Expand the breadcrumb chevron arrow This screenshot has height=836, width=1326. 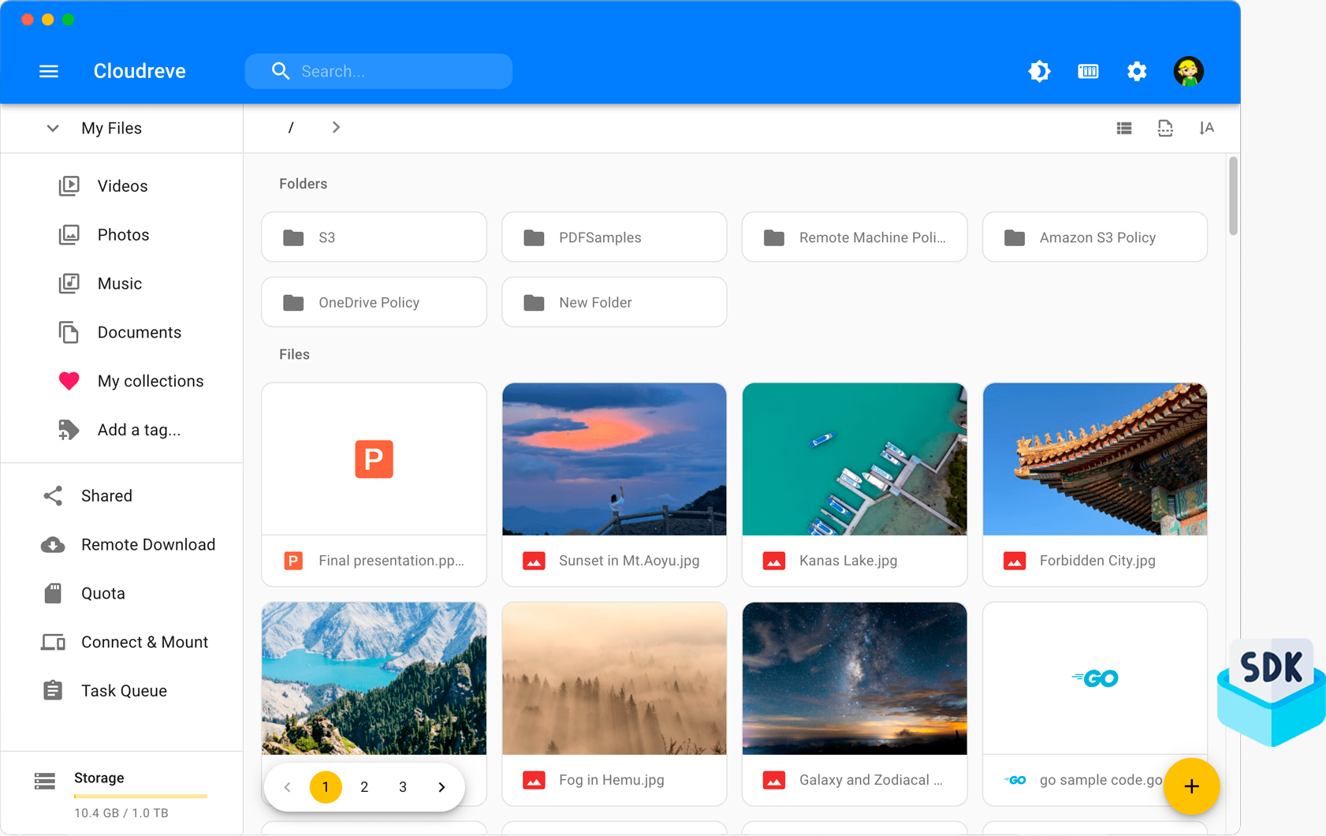pyautogui.click(x=336, y=127)
